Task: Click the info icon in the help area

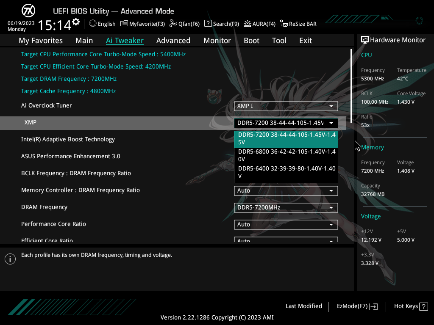Action: 10,259
